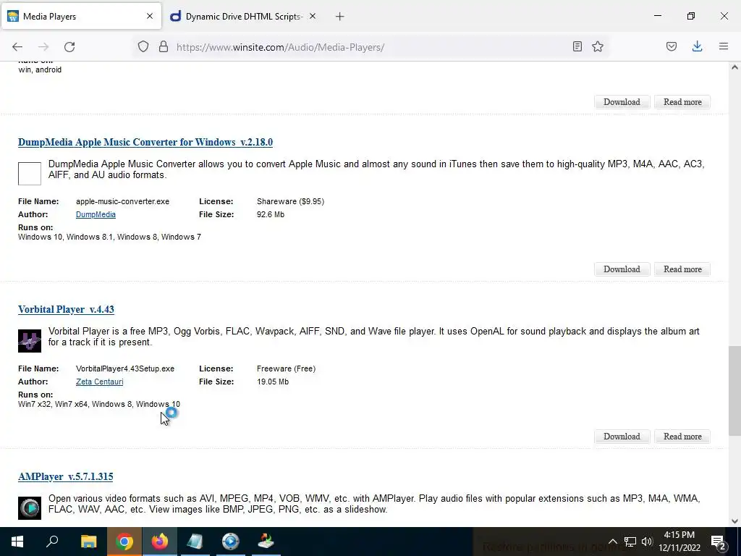Open Firefox application menu

tap(724, 46)
